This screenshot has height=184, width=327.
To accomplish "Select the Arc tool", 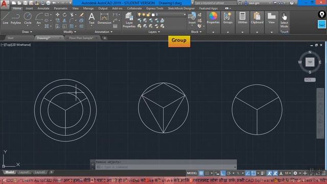I will 39,18.
